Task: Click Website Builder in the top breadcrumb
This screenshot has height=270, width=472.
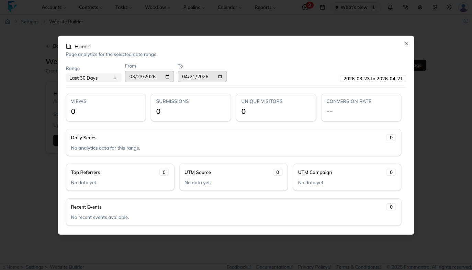Action: click(x=66, y=22)
